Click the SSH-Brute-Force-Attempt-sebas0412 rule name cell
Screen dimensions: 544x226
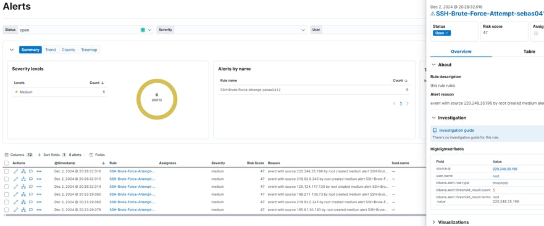250,90
